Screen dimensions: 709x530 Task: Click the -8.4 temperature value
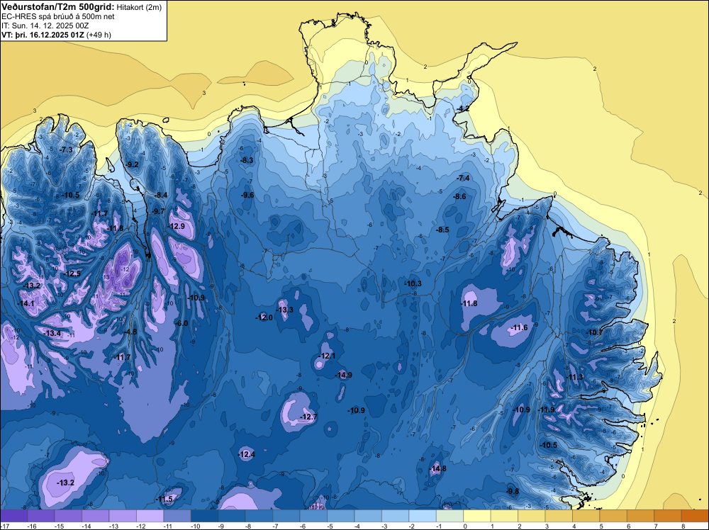(161, 195)
